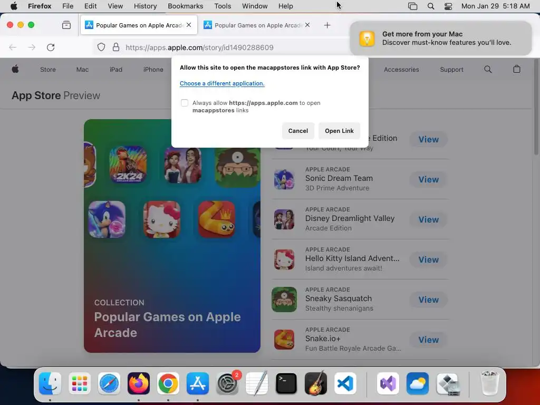Screen dimensions: 540x405
Task: Open the iPad navigation link
Action: point(116,70)
